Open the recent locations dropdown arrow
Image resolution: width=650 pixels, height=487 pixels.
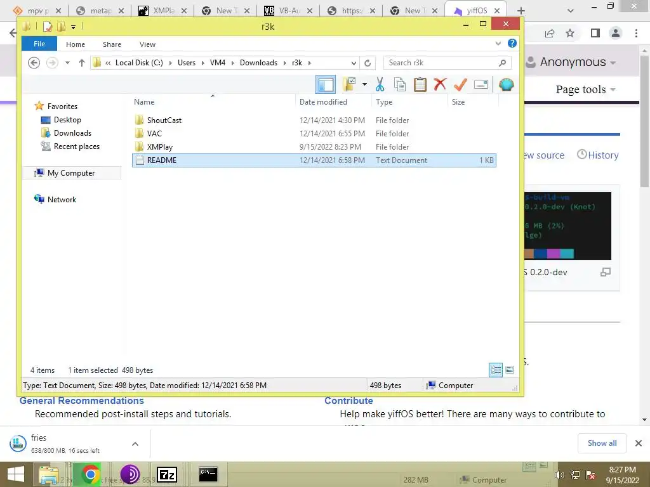67,63
